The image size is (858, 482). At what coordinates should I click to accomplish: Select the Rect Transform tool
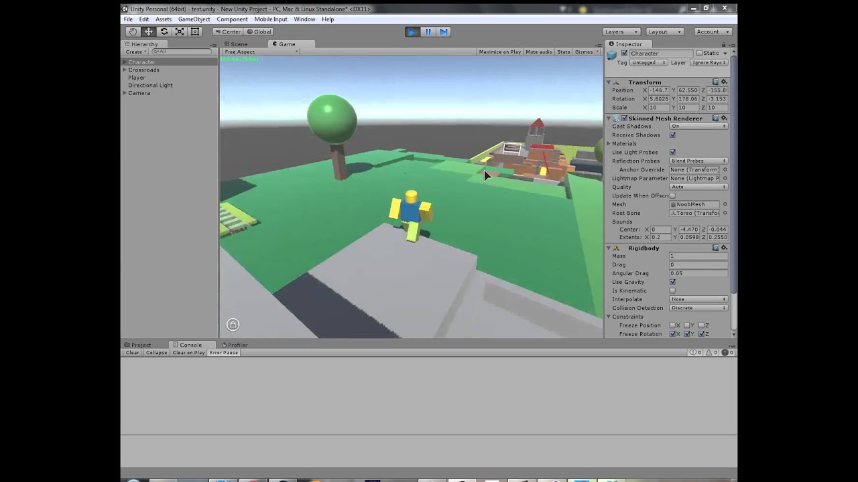(195, 31)
